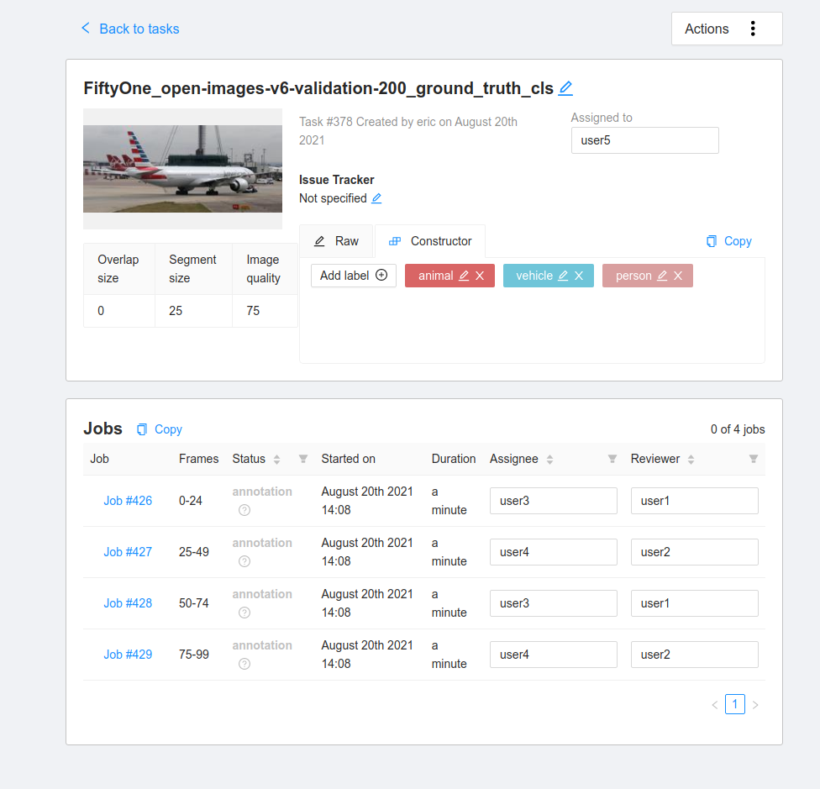
Task: Edit the Issue Tracker value pencil icon
Action: click(x=376, y=198)
